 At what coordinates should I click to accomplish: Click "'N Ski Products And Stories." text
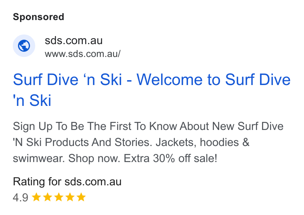tap(82, 142)
